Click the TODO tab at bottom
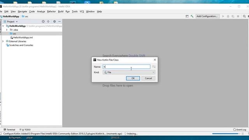This screenshot has width=249, height=140. click(x=25, y=129)
